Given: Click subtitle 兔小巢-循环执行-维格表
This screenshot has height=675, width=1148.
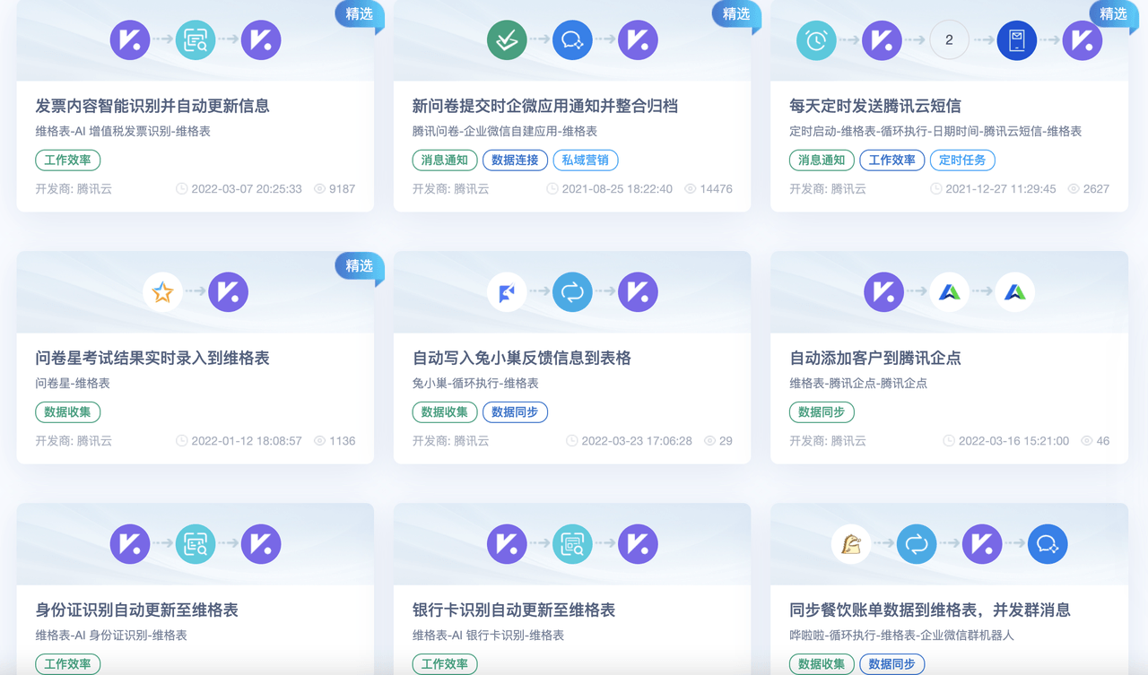Looking at the screenshot, I should click(475, 383).
